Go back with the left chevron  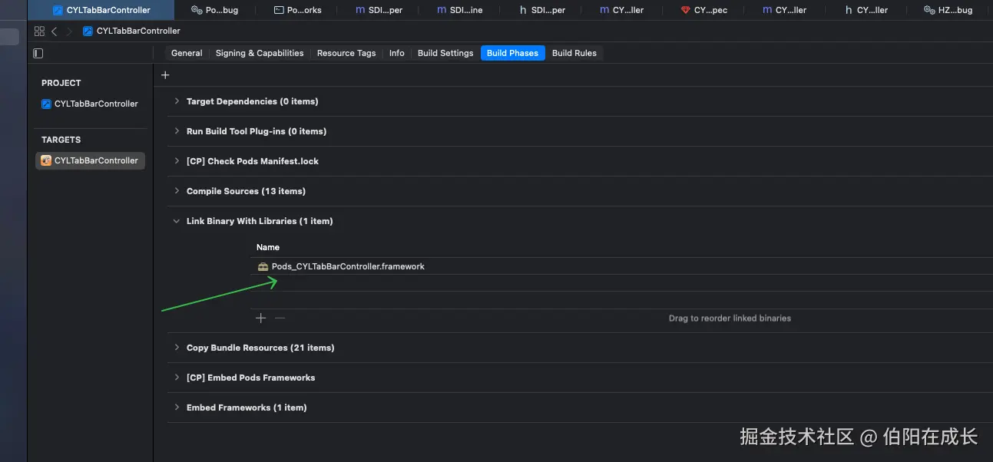(55, 31)
